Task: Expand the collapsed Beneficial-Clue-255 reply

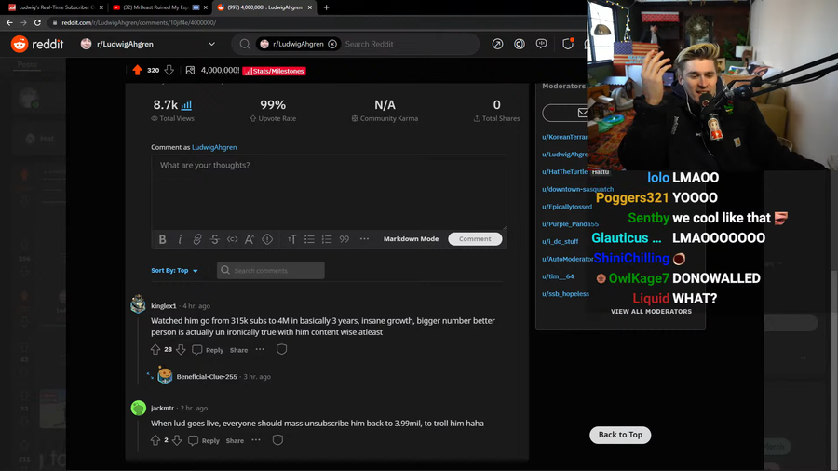Action: click(150, 376)
